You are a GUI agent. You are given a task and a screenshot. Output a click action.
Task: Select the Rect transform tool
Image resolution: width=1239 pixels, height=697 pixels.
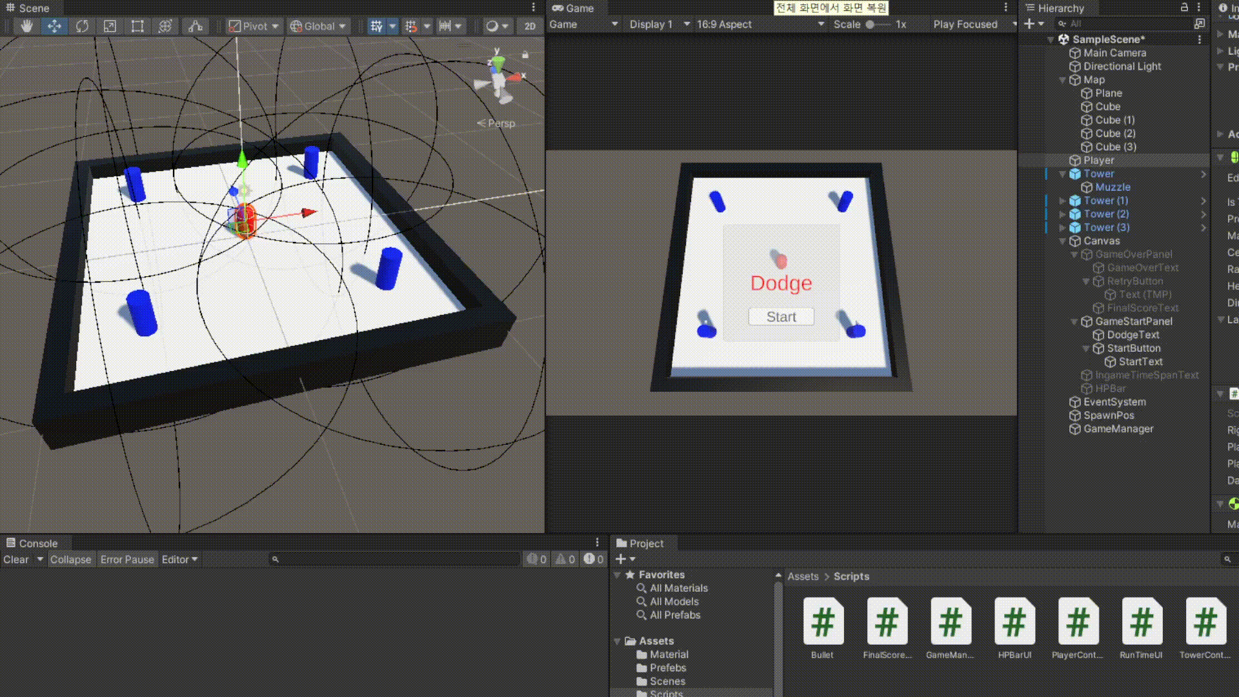137,26
